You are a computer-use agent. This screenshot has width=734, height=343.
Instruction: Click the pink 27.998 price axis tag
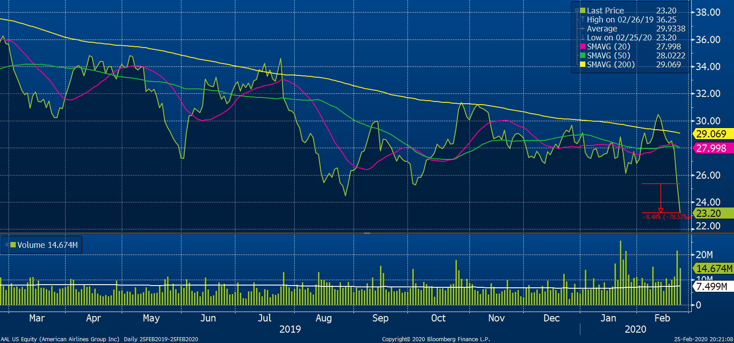[x=713, y=148]
